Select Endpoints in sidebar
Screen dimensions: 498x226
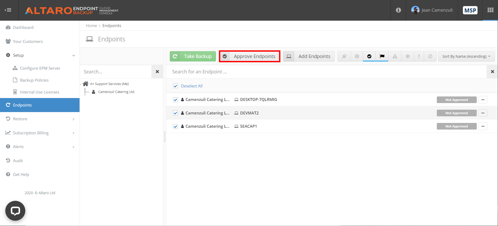(x=40, y=105)
